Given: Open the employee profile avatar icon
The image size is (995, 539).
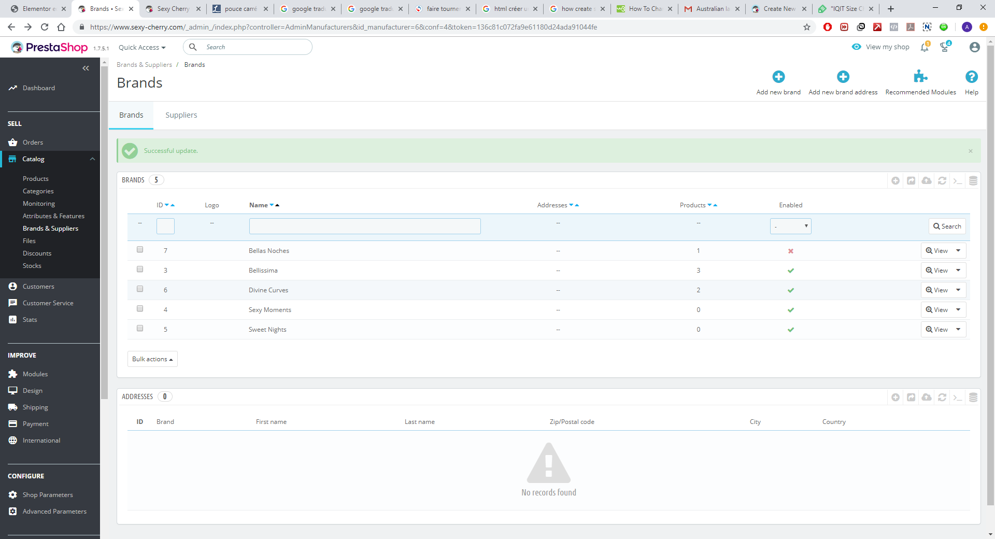Looking at the screenshot, I should (x=974, y=47).
